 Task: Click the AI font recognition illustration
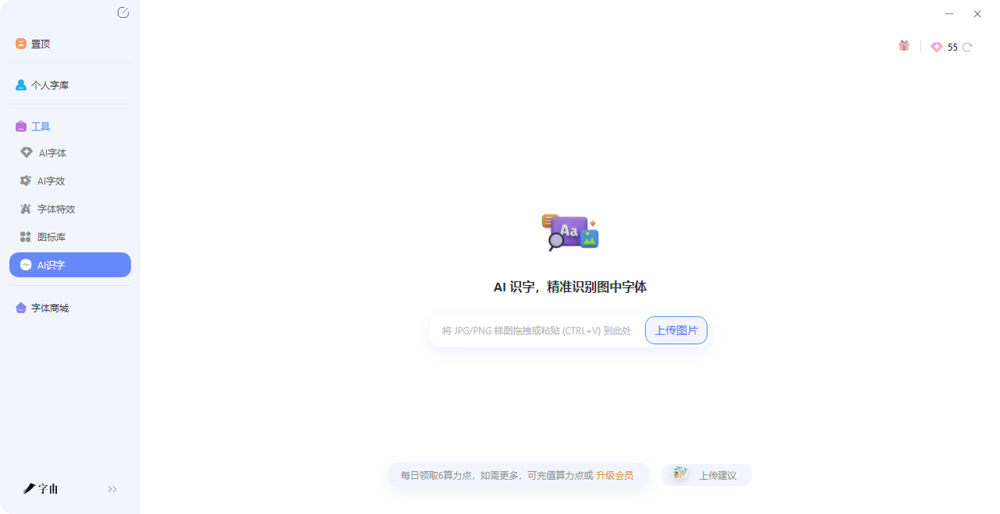[x=570, y=232]
